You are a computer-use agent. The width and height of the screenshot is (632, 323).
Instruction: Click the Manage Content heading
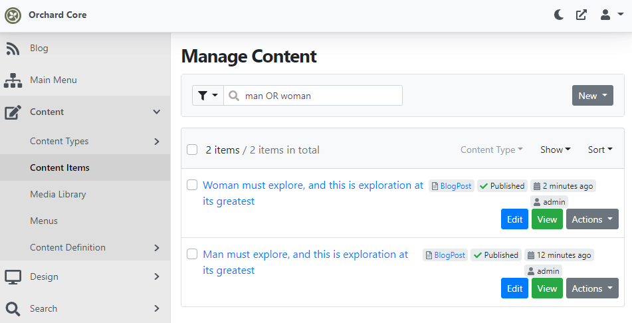(249, 56)
